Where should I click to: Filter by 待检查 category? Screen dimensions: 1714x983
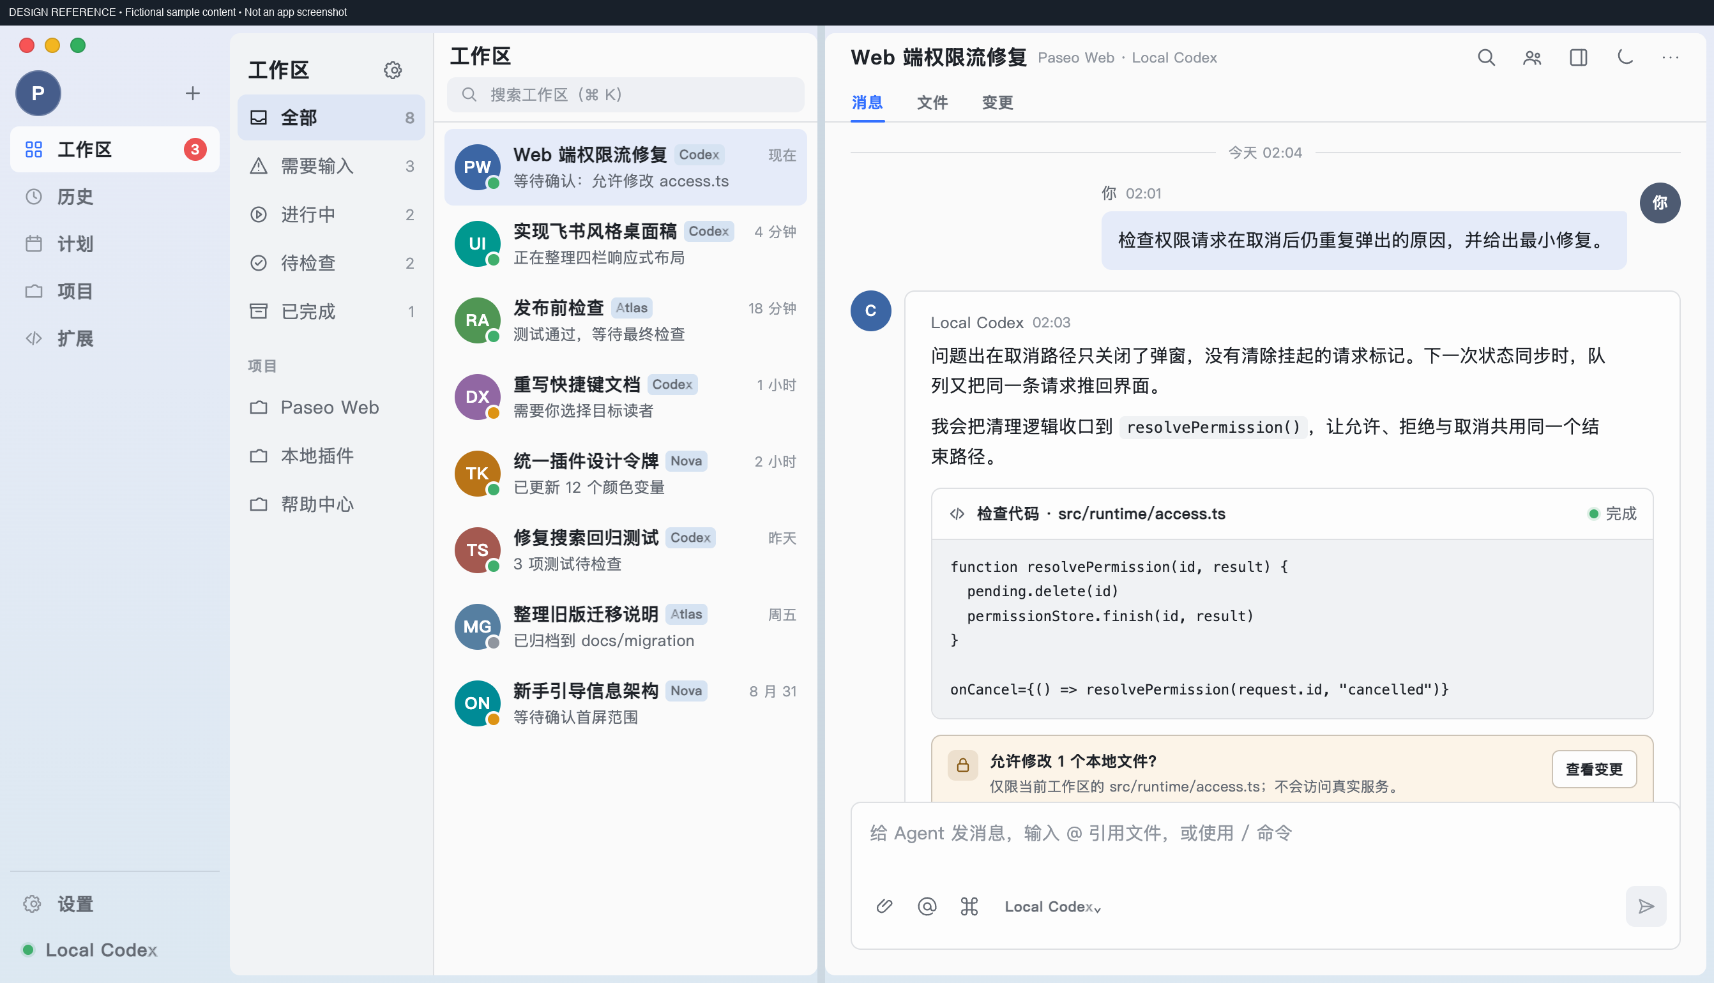tap(331, 263)
